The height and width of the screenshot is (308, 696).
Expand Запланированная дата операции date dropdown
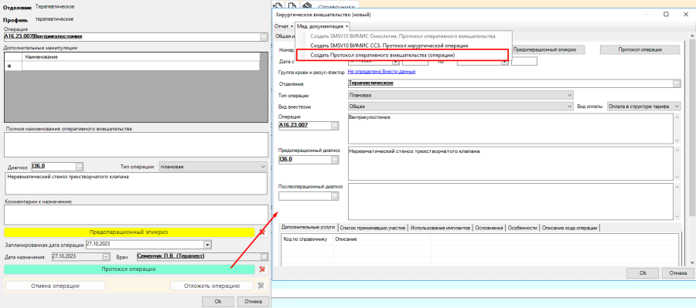pos(206,245)
